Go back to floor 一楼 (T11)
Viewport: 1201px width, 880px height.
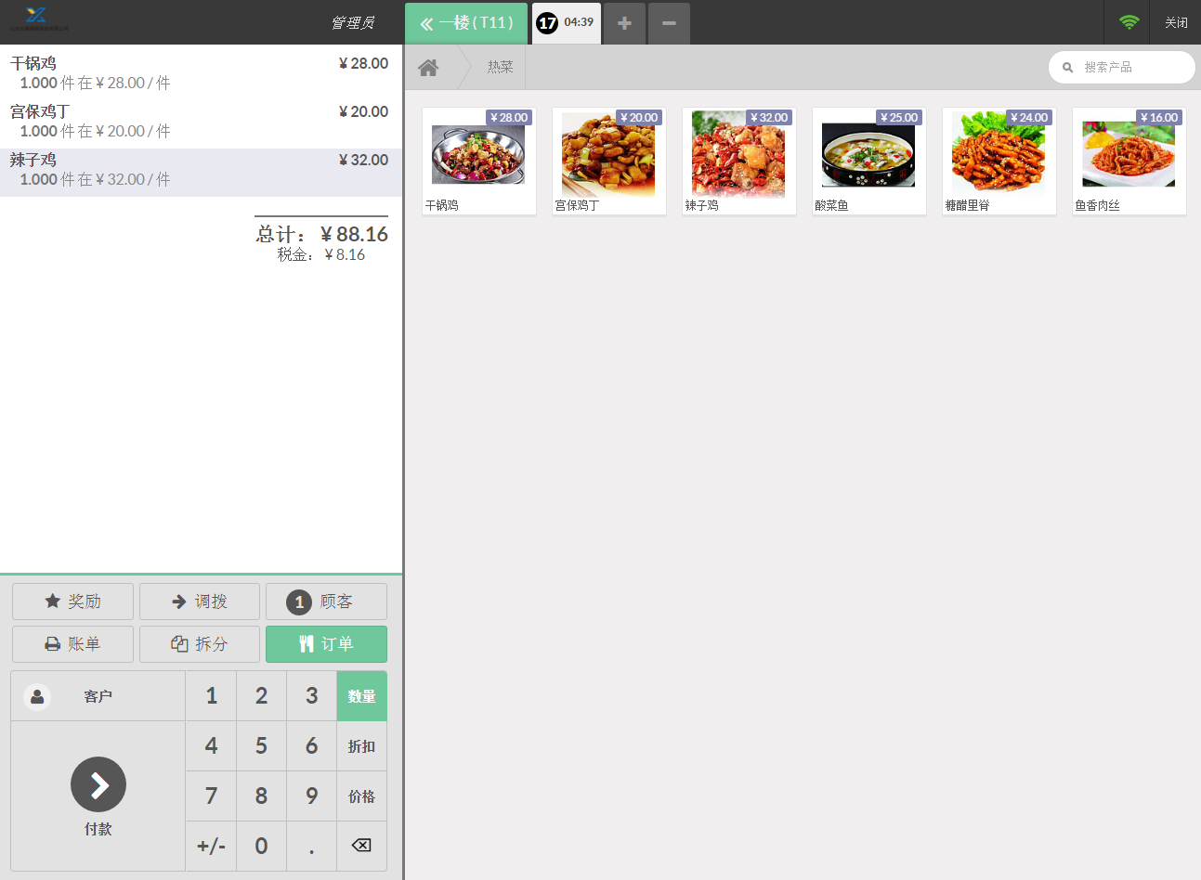click(466, 23)
